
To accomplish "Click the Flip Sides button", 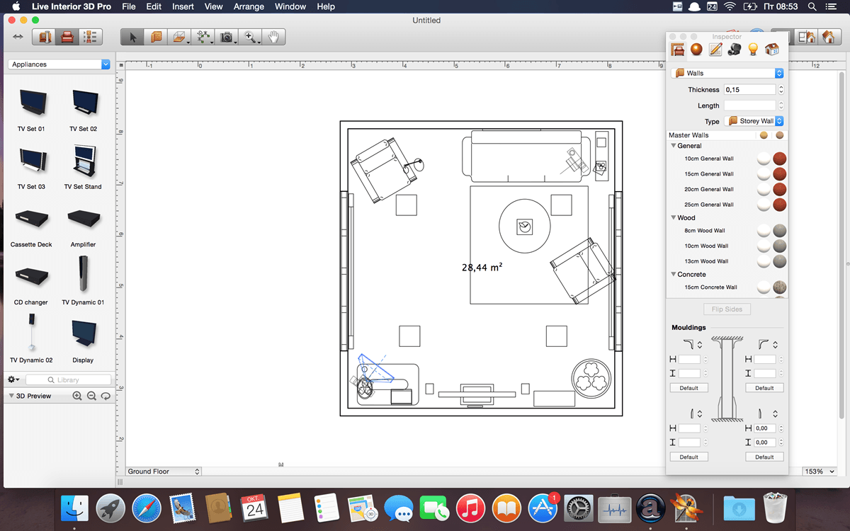I will (727, 309).
